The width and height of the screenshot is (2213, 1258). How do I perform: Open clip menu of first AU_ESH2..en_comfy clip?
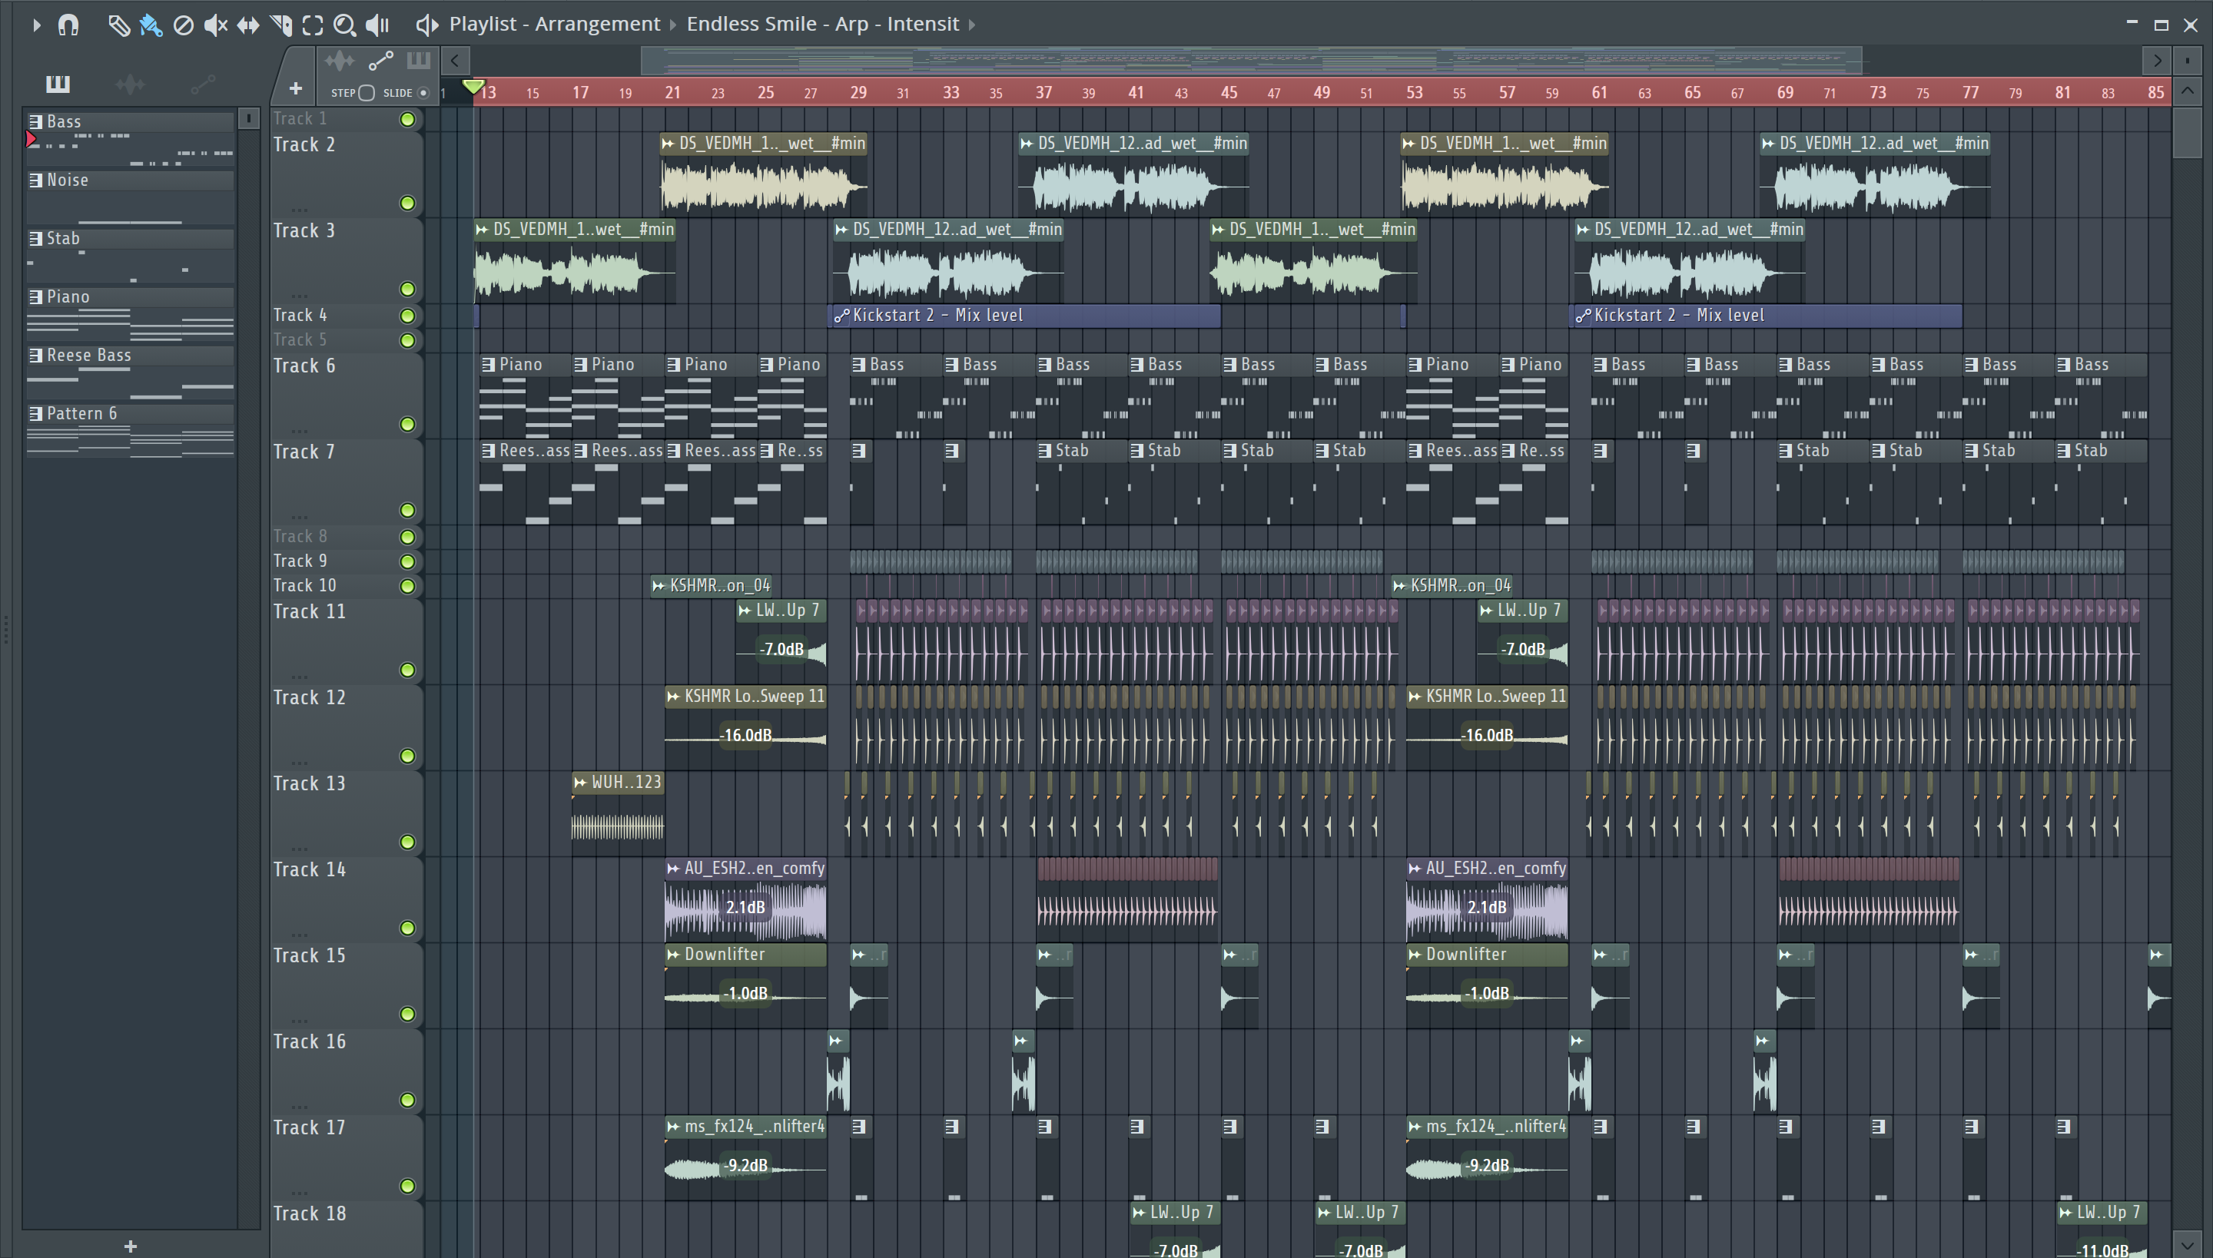click(673, 869)
